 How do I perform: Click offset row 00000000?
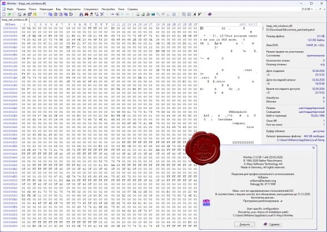click(10, 28)
